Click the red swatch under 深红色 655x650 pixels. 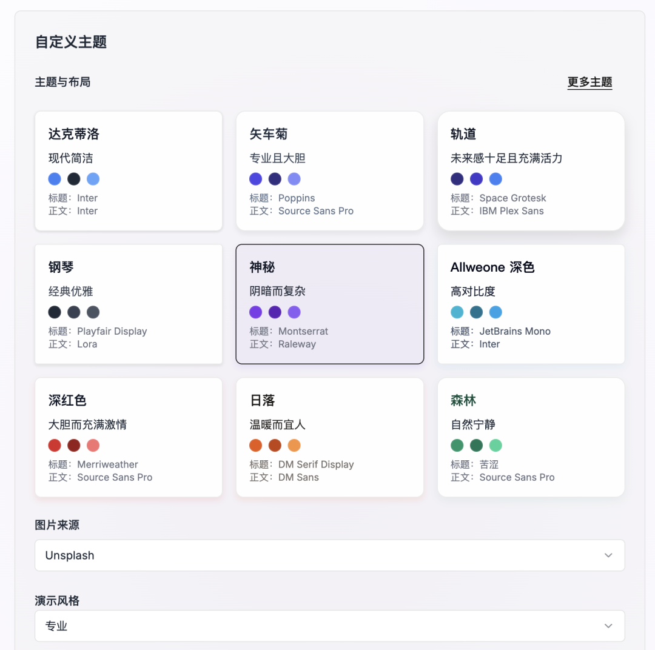(54, 445)
